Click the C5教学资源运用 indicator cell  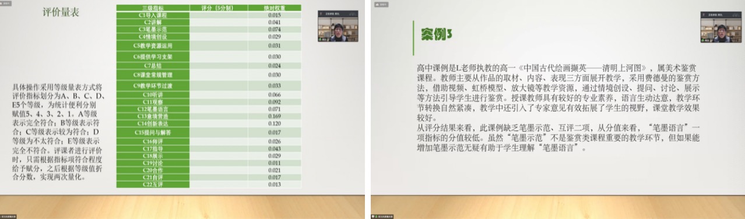click(x=153, y=45)
